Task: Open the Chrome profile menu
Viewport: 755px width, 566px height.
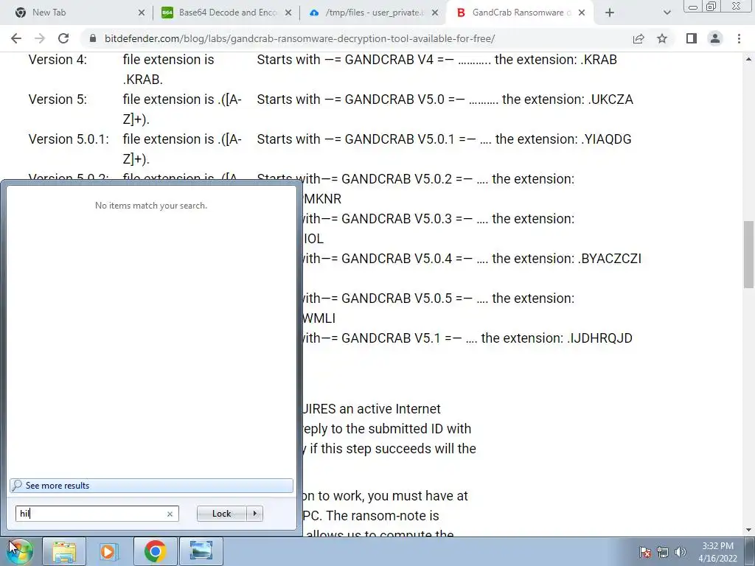Action: [x=715, y=38]
